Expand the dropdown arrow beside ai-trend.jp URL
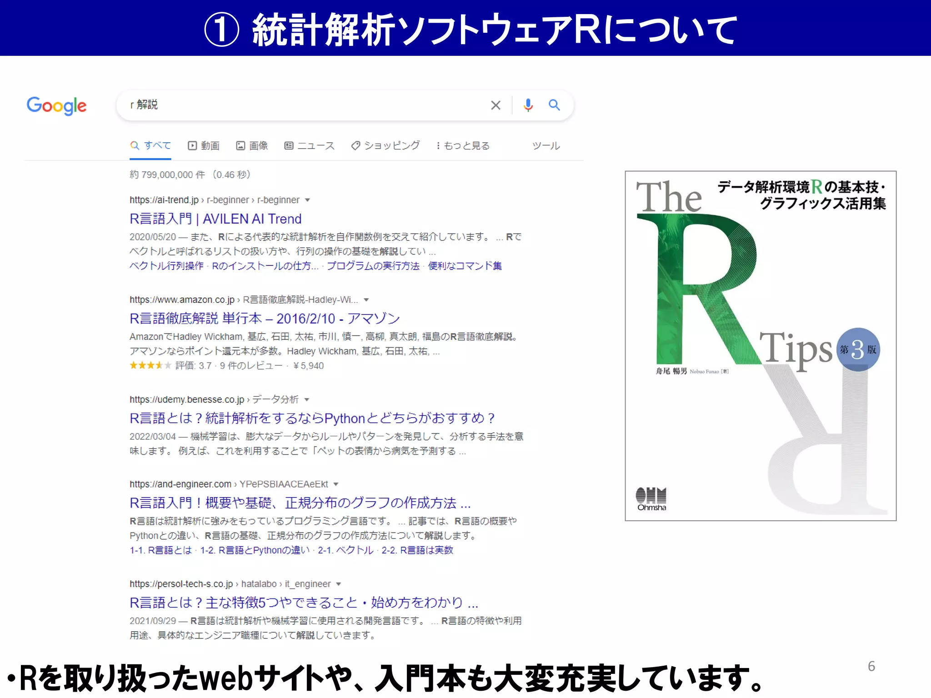The height and width of the screenshot is (698, 931). point(307,200)
